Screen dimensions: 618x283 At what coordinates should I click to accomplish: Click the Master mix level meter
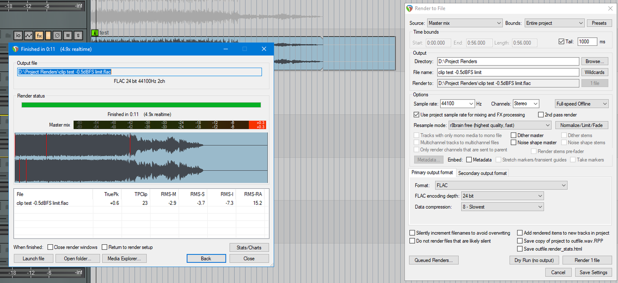click(x=170, y=125)
